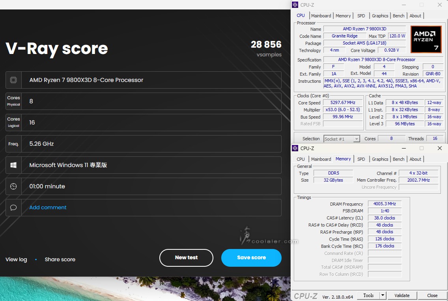Viewport: 448px width, 301px height.
Task: Start a New test
Action: 186,258
